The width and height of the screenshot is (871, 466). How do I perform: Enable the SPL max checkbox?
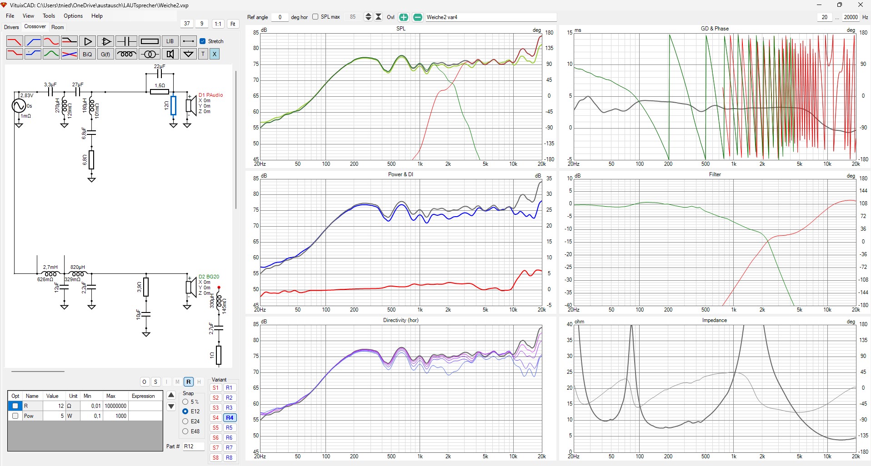(315, 17)
